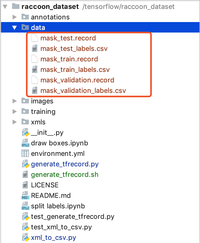
Task: Expand the xmls folder arrow
Action: (x=15, y=122)
